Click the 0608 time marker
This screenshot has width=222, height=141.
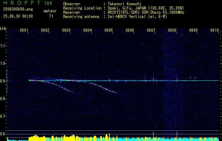tap(172, 30)
